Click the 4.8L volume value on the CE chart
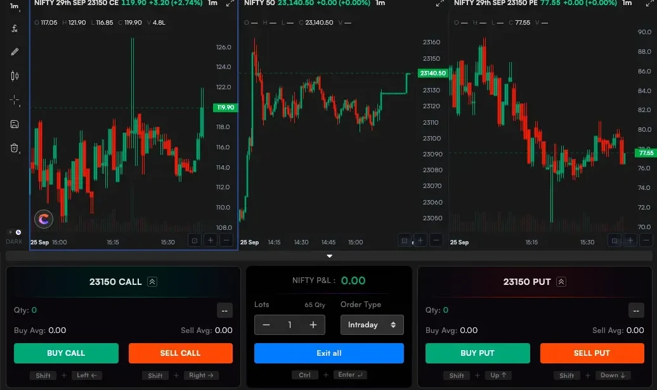The height and width of the screenshot is (390, 657). tap(159, 23)
